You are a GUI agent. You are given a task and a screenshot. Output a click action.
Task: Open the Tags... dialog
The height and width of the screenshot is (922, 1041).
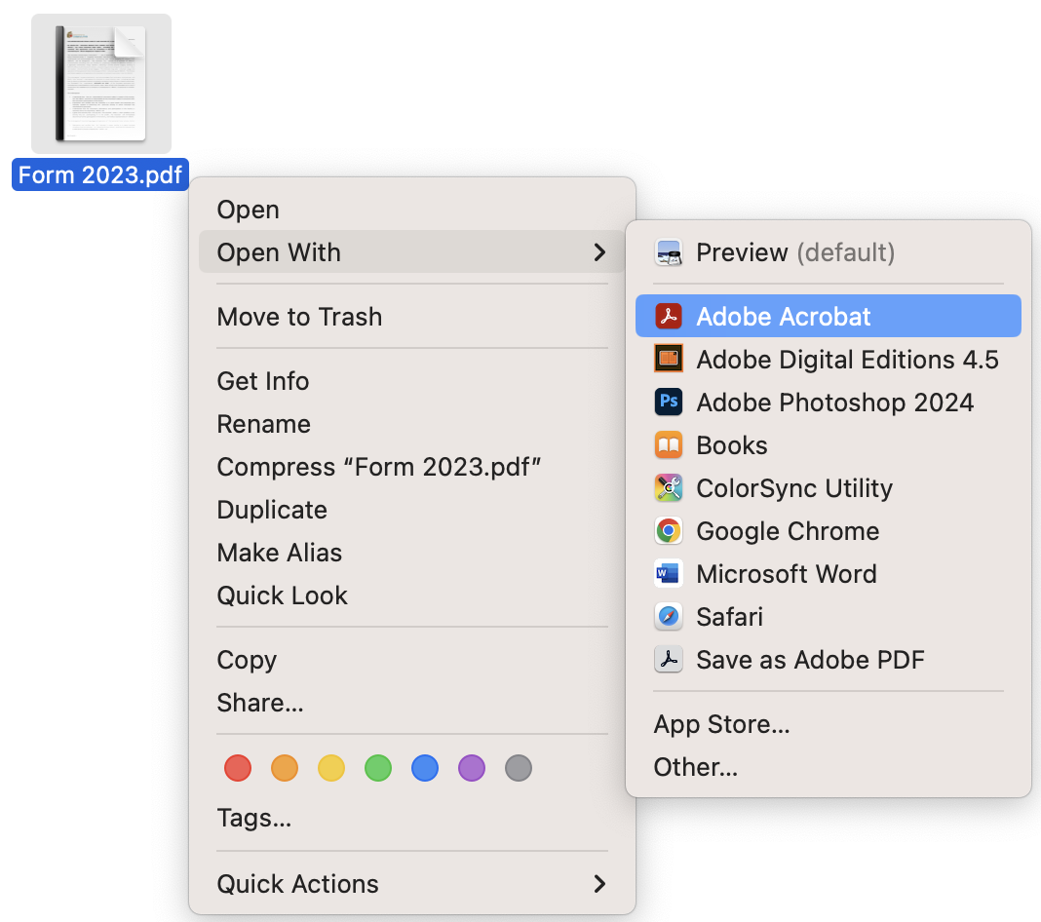pyautogui.click(x=411, y=818)
